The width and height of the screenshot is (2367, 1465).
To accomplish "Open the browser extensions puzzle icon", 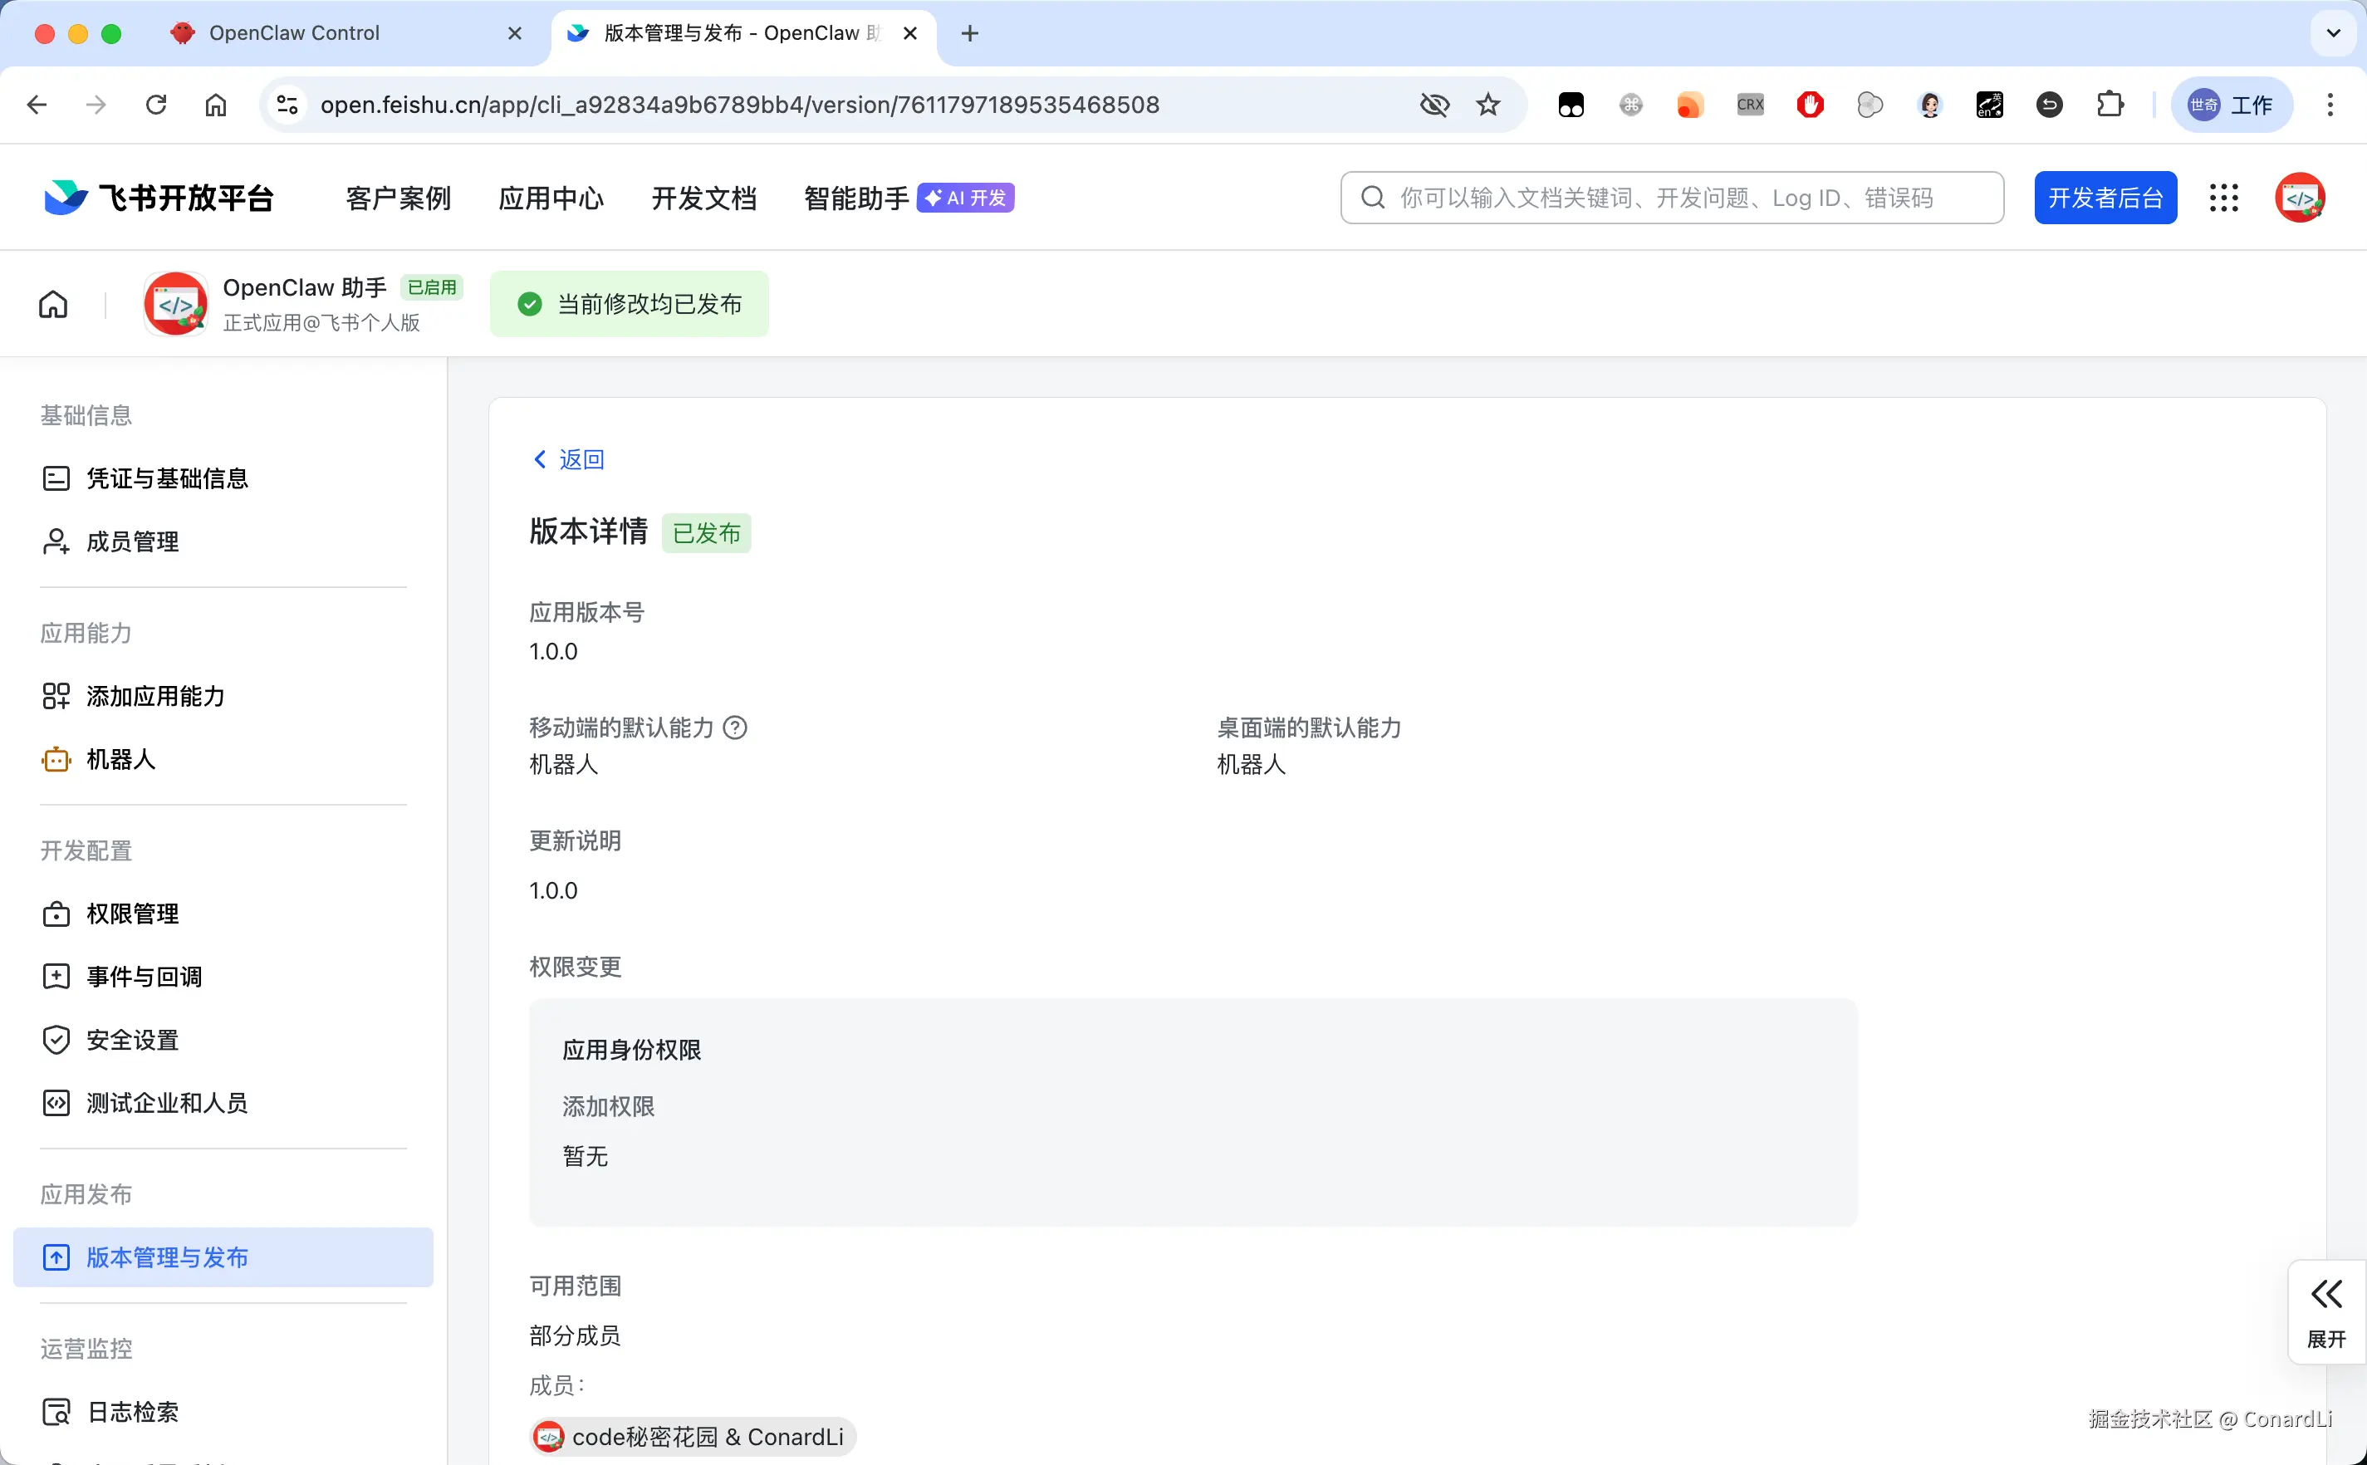I will pos(2110,105).
